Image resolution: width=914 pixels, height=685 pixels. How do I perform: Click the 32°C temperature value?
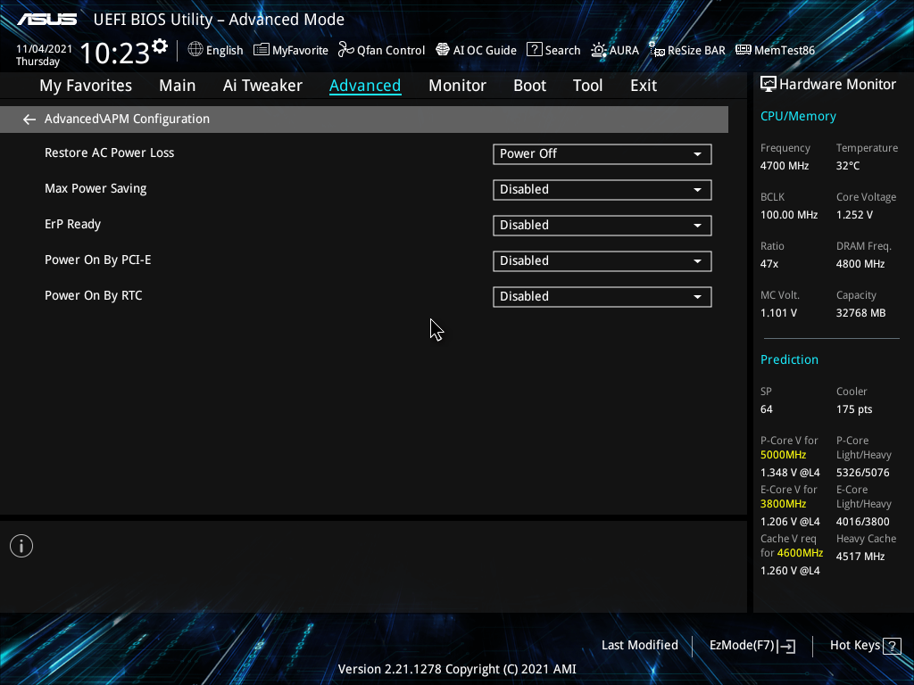coord(848,166)
